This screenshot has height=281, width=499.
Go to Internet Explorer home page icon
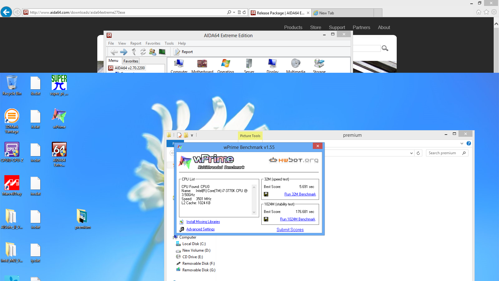479,12
